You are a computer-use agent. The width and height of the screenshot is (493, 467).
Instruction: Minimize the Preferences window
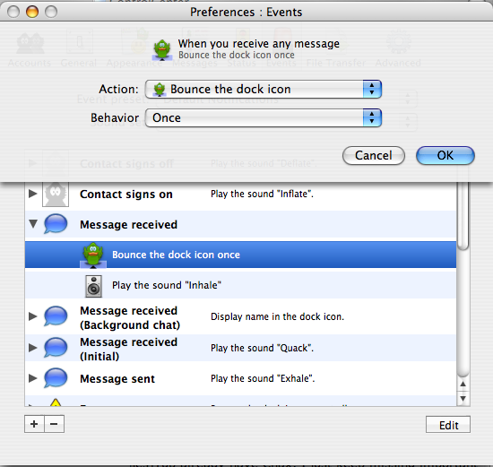32,12
